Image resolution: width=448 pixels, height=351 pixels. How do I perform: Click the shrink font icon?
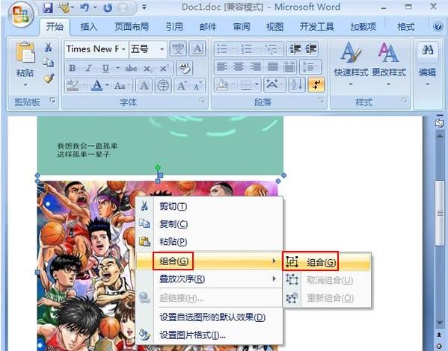[197, 85]
